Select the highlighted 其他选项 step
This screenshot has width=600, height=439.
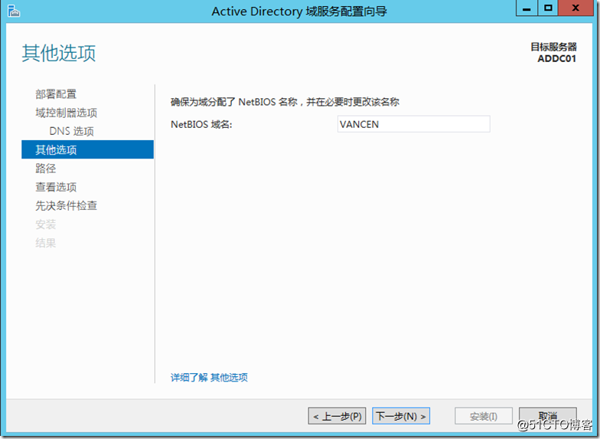point(87,149)
